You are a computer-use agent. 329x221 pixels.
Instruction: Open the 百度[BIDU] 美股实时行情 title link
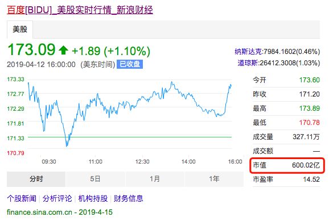pos(80,10)
